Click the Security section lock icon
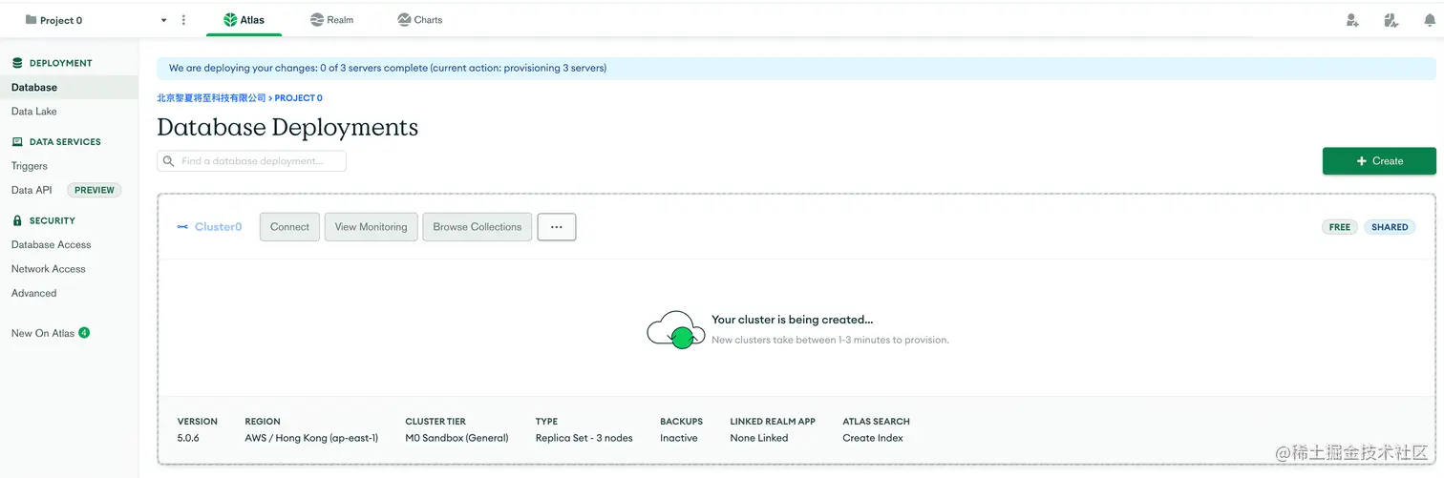Image resolution: width=1444 pixels, height=478 pixels. pos(17,220)
